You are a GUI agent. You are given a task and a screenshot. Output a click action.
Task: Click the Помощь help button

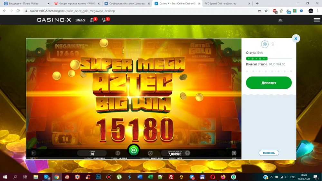269,153
